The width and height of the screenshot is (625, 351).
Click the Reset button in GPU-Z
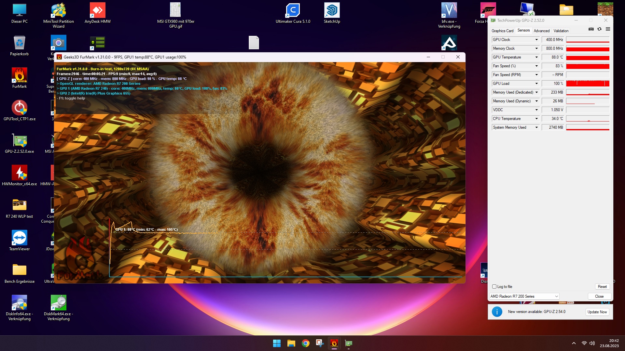(602, 287)
